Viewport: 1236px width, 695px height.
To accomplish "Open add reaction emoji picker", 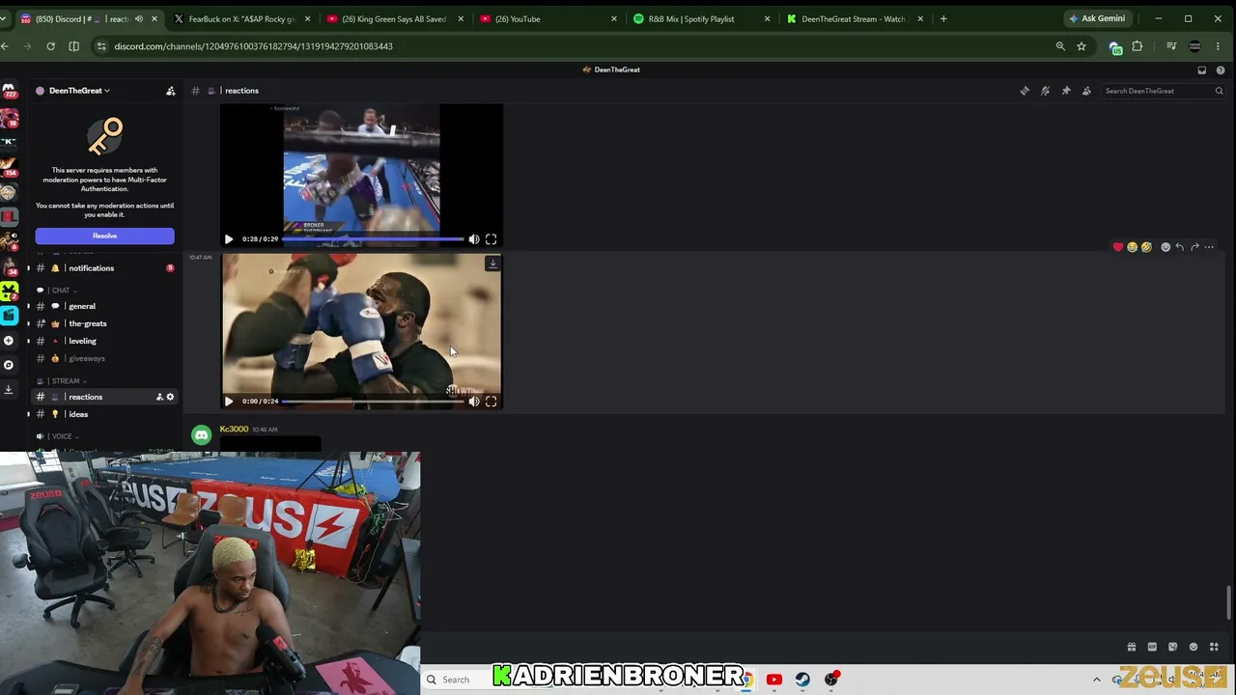I will 1166,247.
